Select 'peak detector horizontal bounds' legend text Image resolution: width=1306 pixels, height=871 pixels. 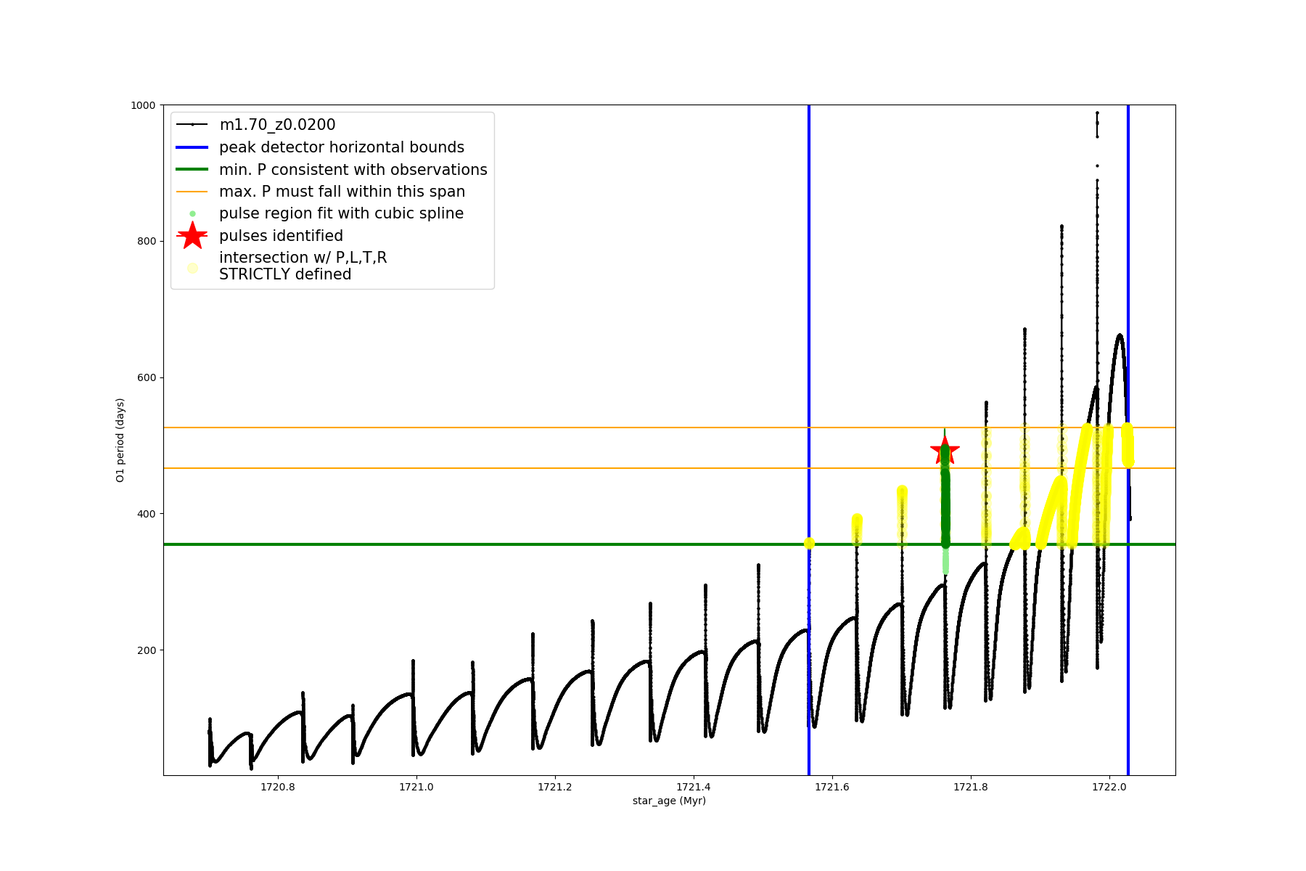(341, 147)
